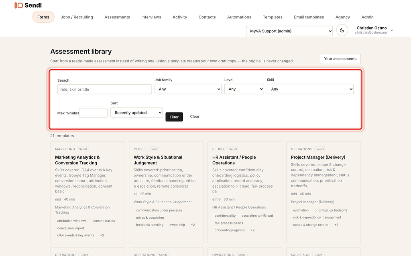The width and height of the screenshot is (411, 256).
Task: Open the Agency tab
Action: click(343, 17)
